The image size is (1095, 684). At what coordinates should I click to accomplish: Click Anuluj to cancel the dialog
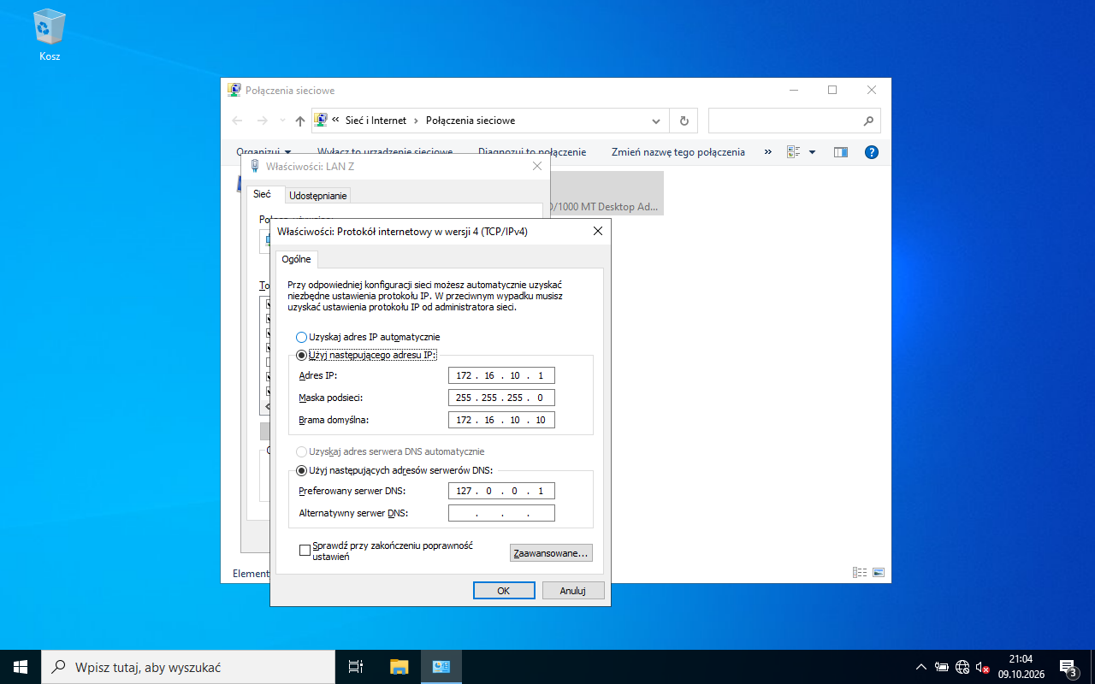coord(573,591)
